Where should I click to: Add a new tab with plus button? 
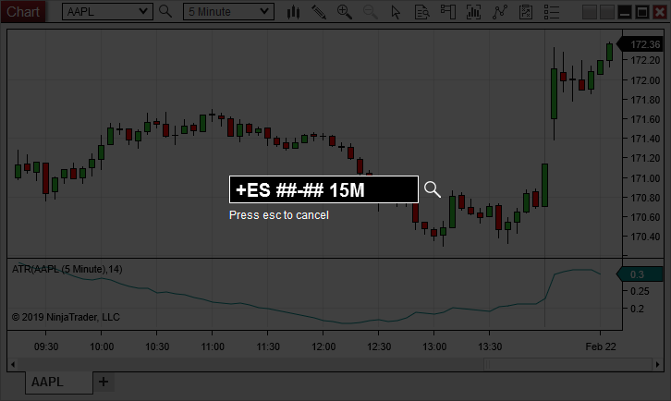104,382
